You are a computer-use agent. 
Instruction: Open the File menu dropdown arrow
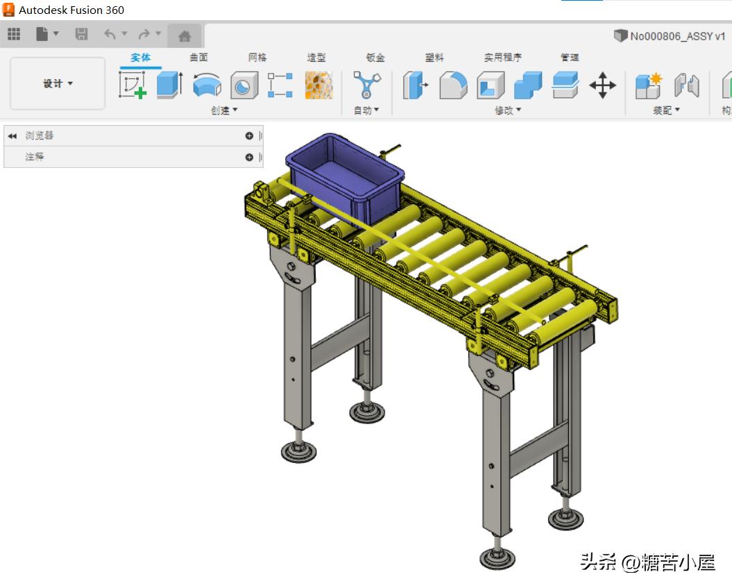pos(56,33)
